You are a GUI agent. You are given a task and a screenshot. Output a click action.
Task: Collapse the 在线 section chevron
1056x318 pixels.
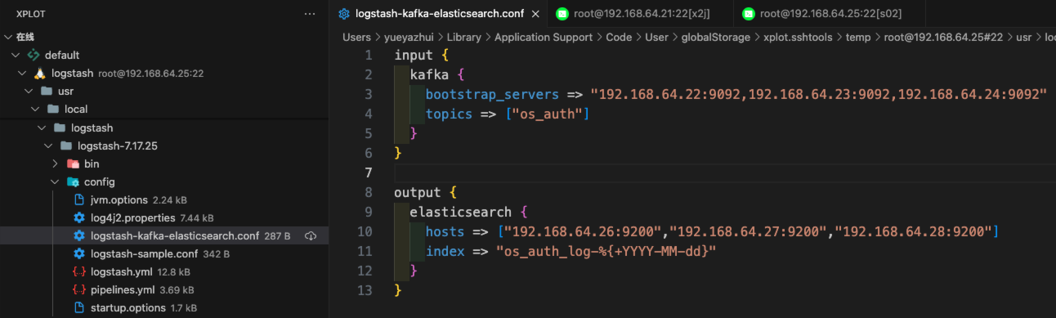coord(8,37)
